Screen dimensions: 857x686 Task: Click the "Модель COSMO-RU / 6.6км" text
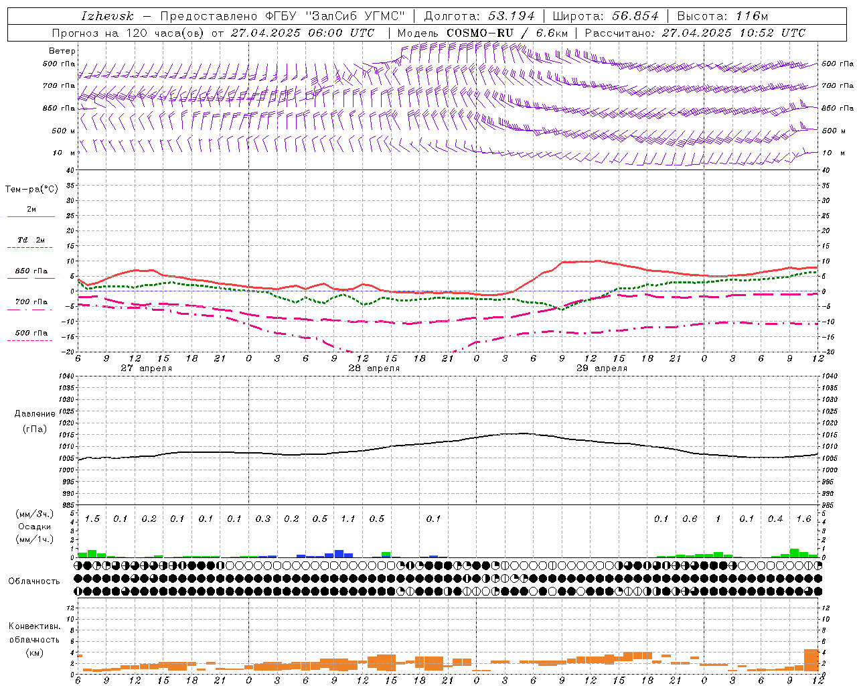click(483, 33)
